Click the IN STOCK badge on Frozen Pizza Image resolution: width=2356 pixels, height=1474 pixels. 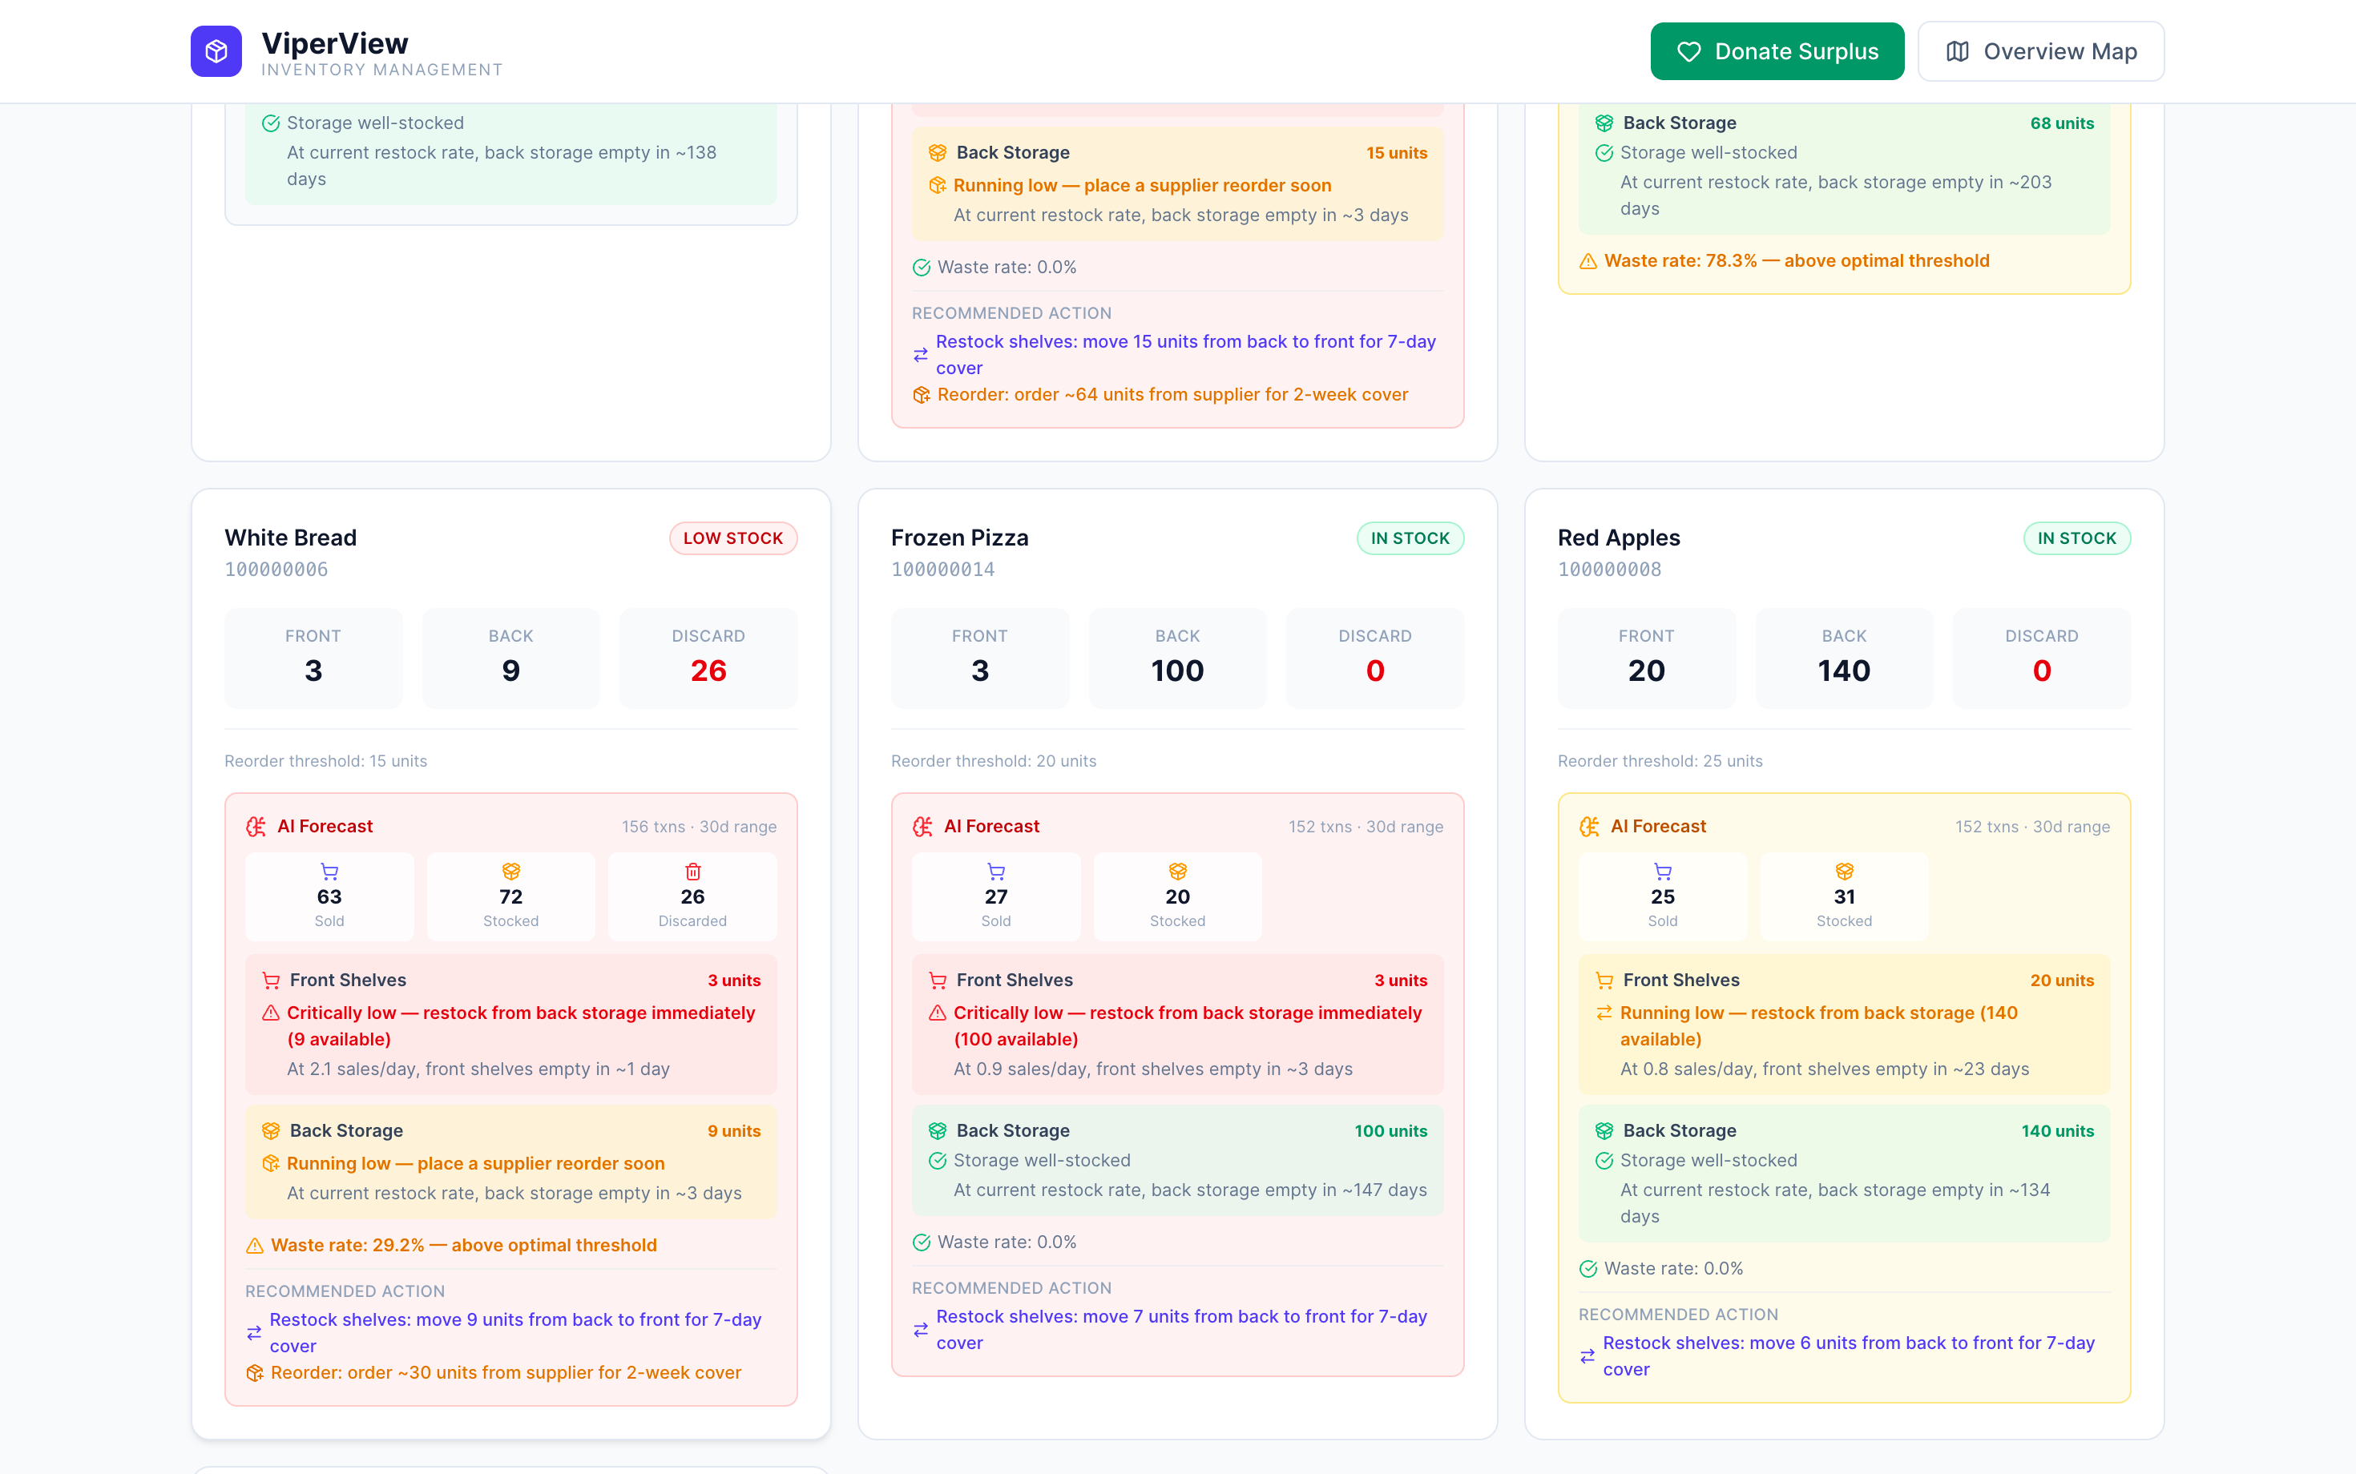(x=1409, y=538)
